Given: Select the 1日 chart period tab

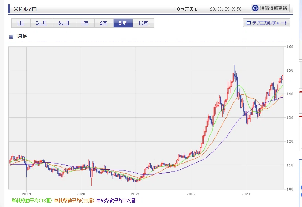Looking at the screenshot, I should pyautogui.click(x=21, y=23).
